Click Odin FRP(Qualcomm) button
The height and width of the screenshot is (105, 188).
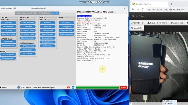[x=28, y=46]
